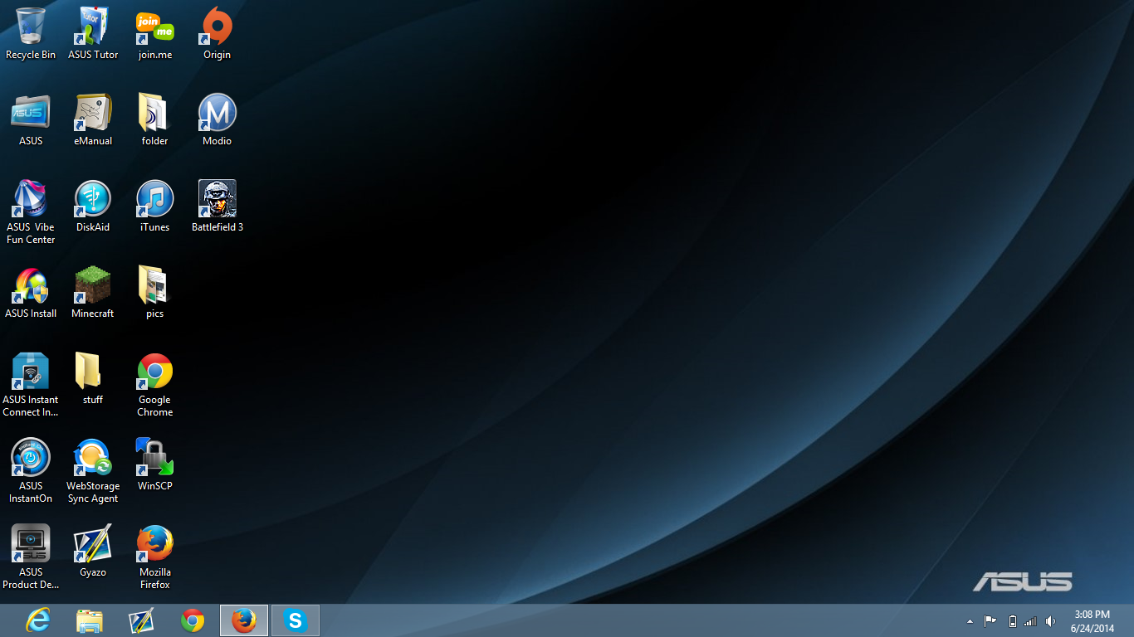
Task: Select ASUS Vibe Fun Center icon
Action: tap(31, 212)
